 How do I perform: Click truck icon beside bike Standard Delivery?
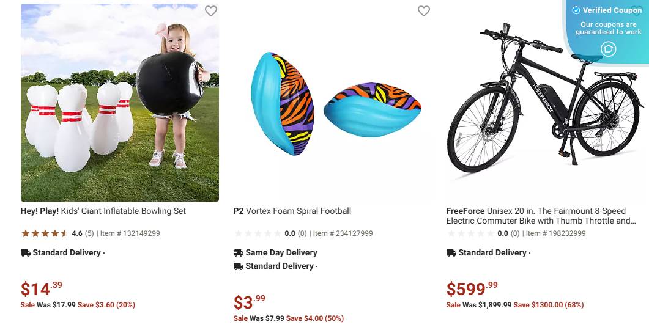pyautogui.click(x=451, y=253)
